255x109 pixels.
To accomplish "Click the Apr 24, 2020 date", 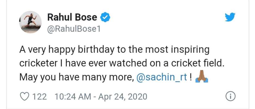I will coord(123,97).
